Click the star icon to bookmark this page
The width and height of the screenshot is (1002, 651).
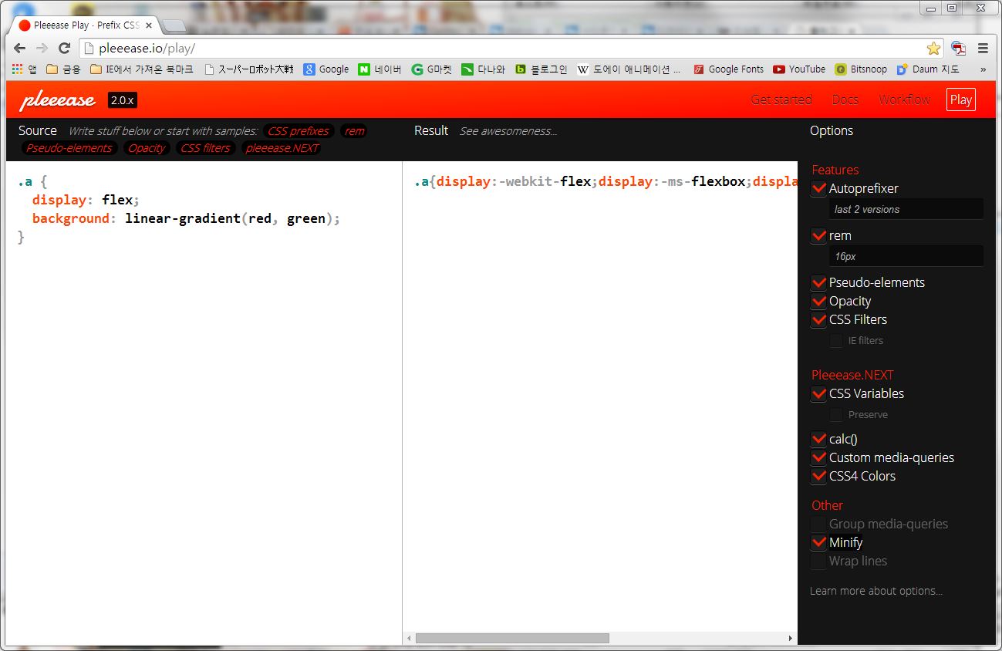[x=934, y=47]
